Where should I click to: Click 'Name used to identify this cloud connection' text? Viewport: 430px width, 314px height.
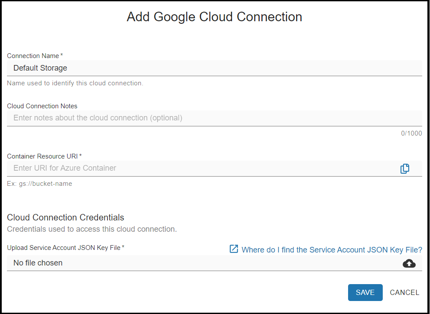pos(75,83)
